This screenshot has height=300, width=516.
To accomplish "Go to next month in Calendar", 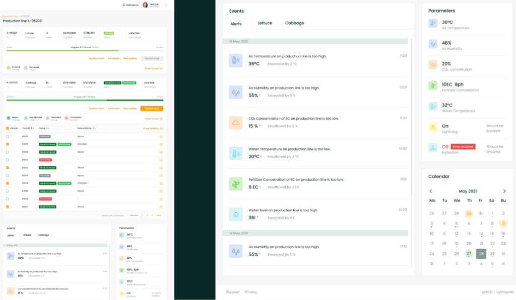I will (504, 191).
